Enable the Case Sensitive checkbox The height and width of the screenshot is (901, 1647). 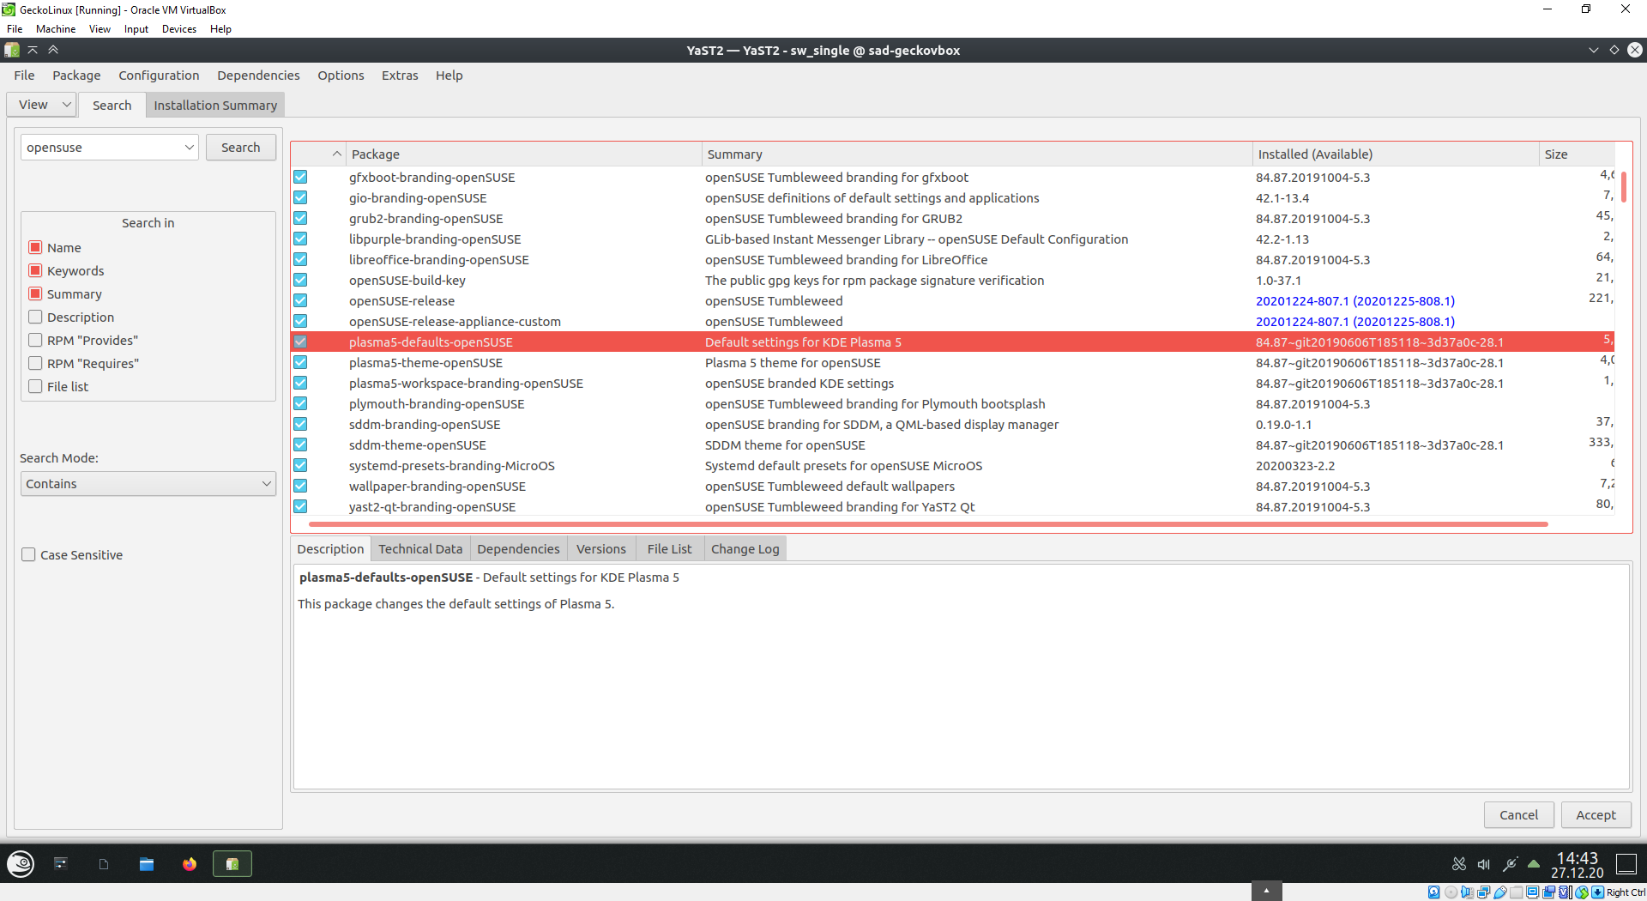(x=28, y=554)
